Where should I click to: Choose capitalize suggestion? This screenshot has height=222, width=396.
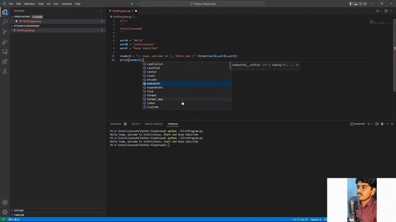(x=186, y=64)
